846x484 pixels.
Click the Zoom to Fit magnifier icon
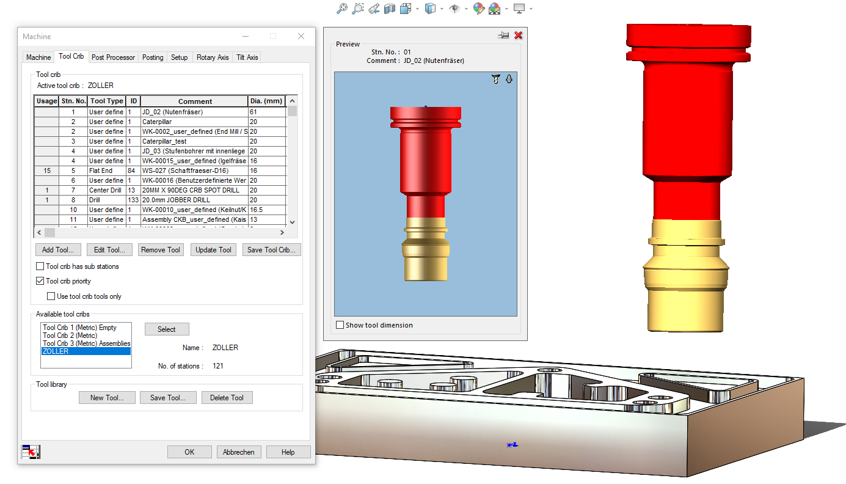[x=342, y=9]
